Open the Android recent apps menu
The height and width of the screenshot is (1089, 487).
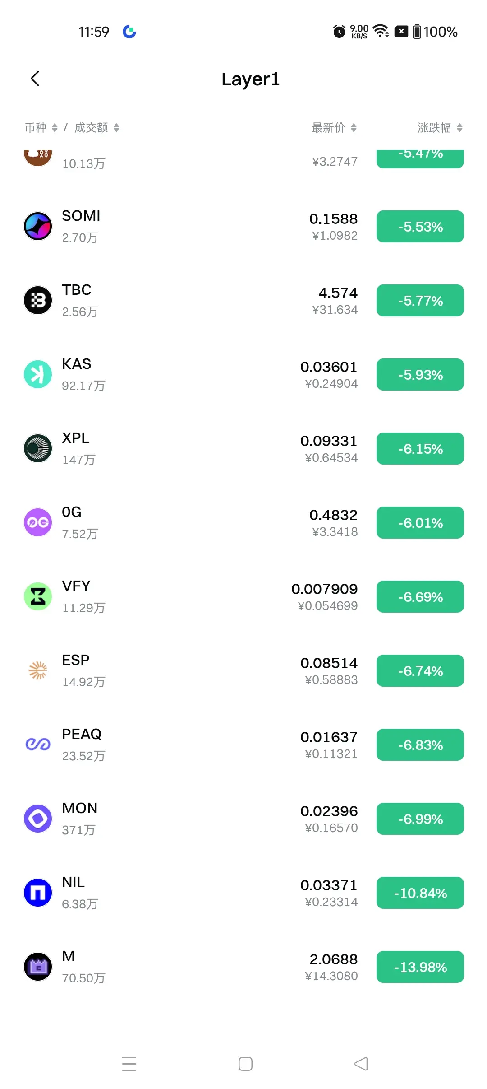point(129,1064)
